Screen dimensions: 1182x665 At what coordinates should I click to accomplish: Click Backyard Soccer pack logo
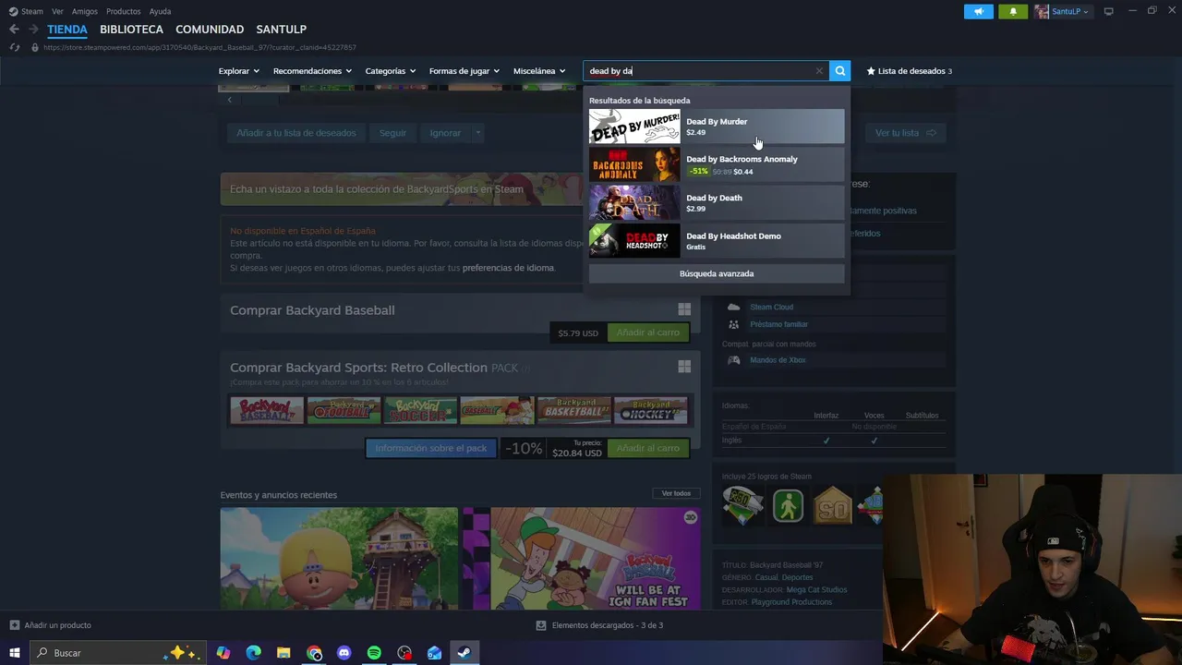click(420, 410)
